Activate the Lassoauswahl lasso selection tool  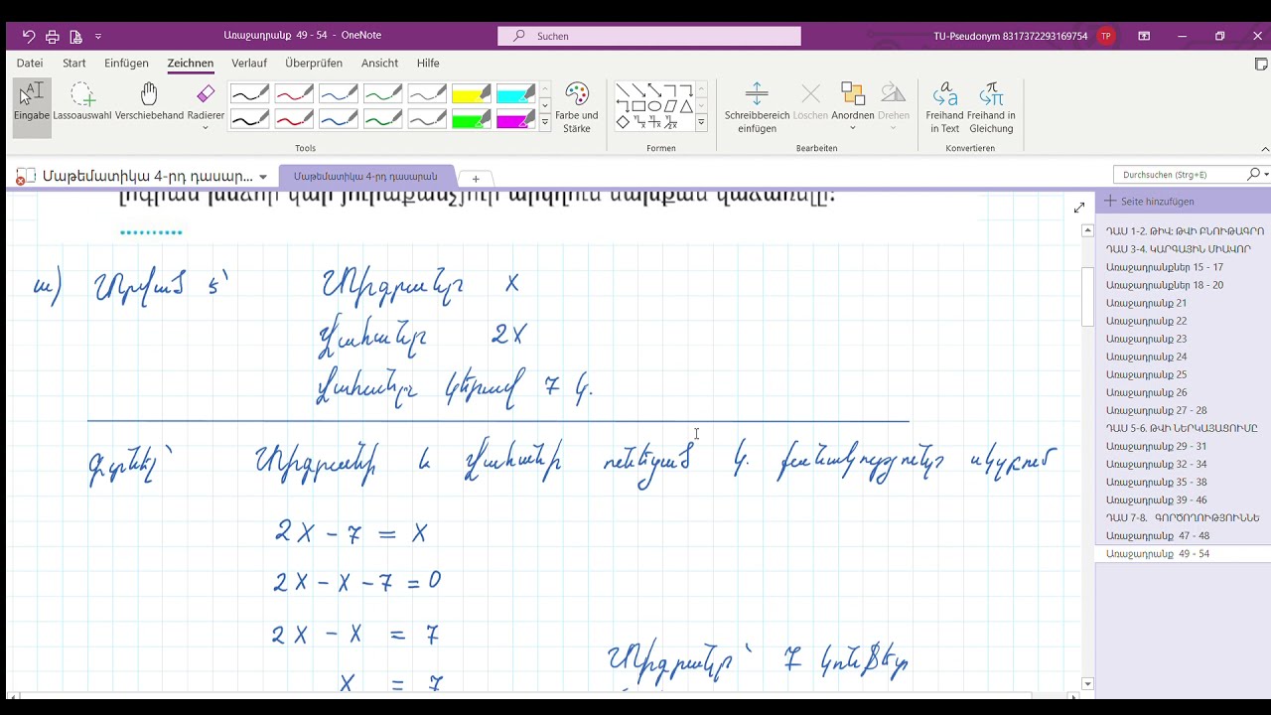point(82,102)
